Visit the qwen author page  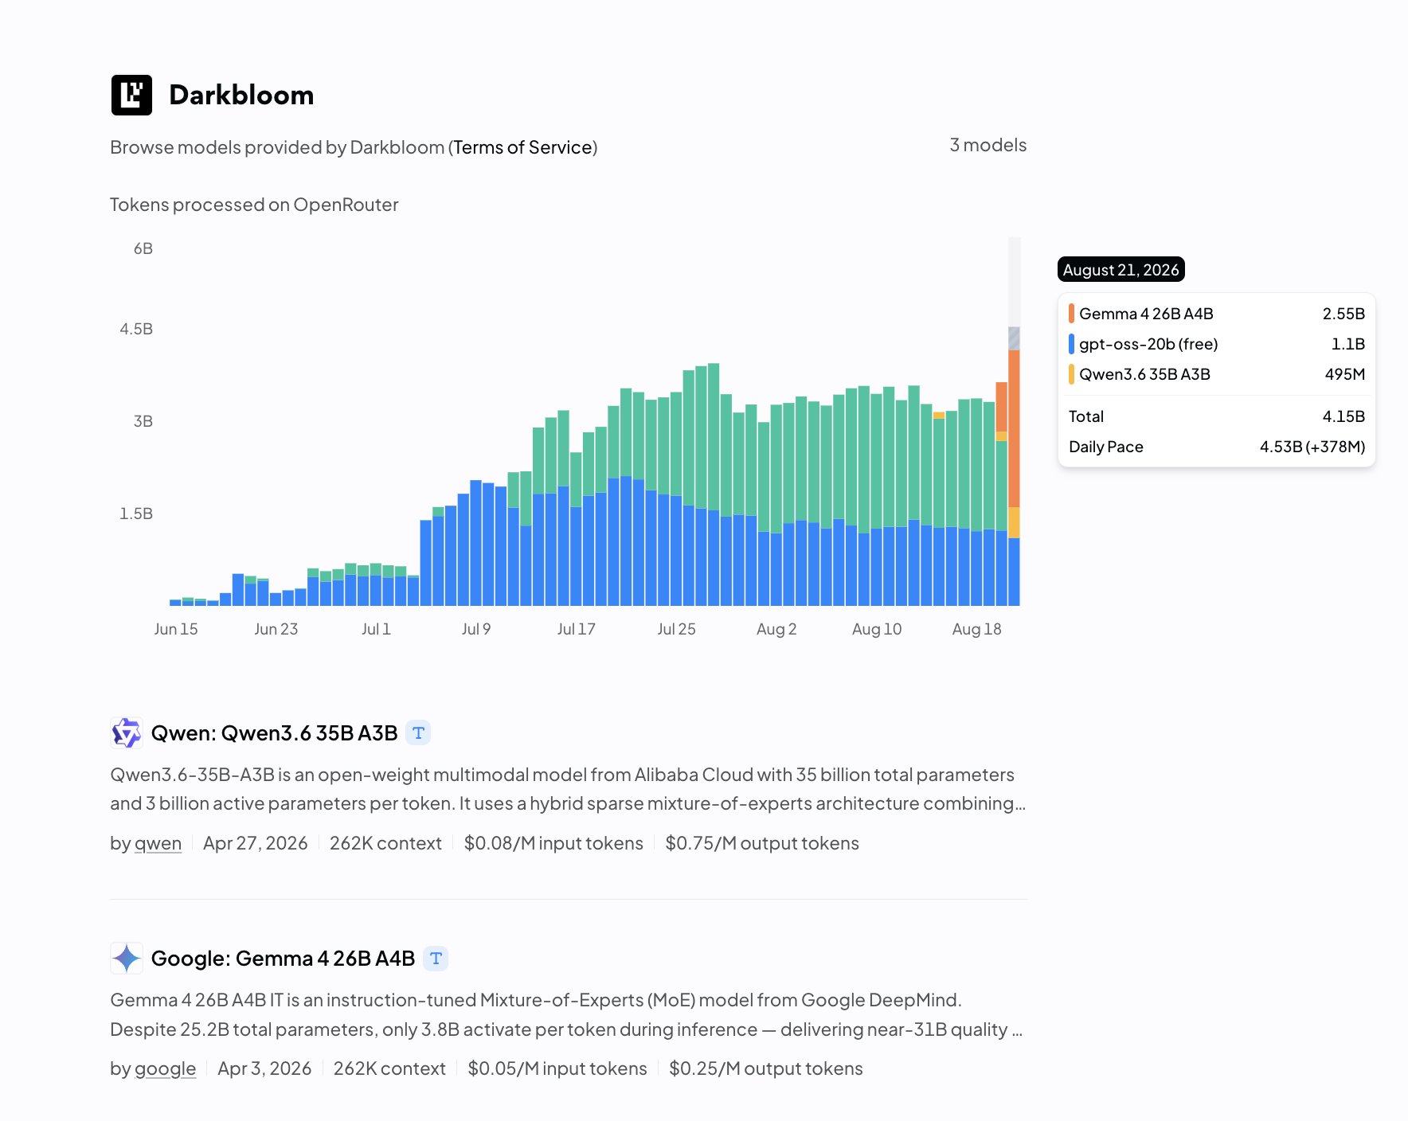158,843
